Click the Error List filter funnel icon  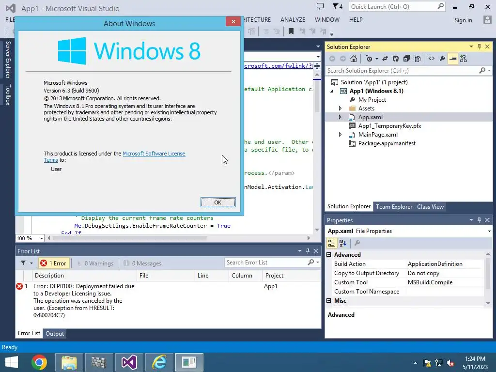23,263
